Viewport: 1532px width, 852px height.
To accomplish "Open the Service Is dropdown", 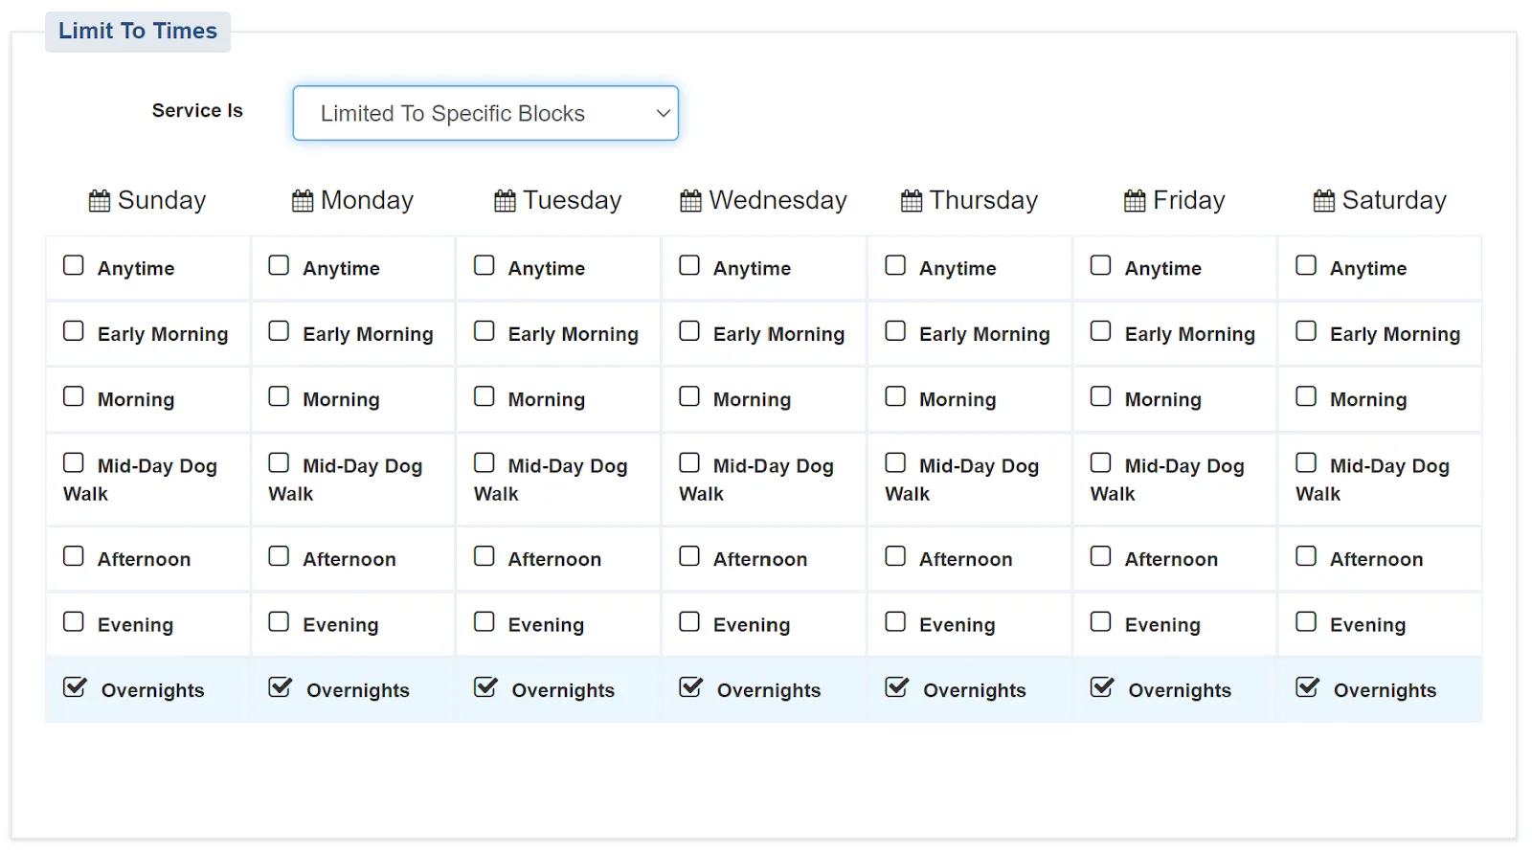I will (x=485, y=113).
